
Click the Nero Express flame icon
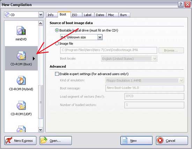(x=9, y=140)
